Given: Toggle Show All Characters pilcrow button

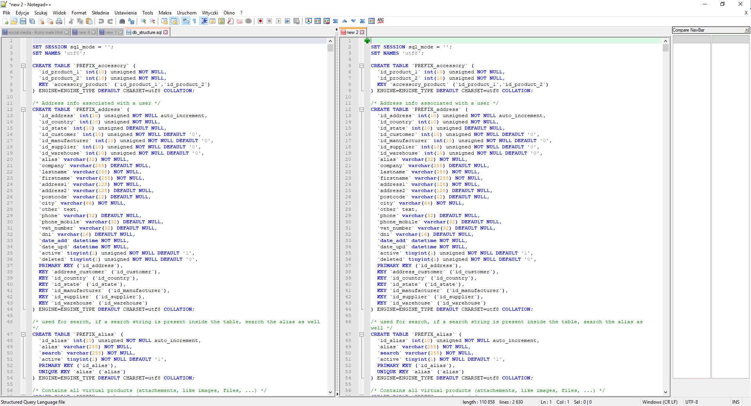Looking at the screenshot, I should 194,21.
